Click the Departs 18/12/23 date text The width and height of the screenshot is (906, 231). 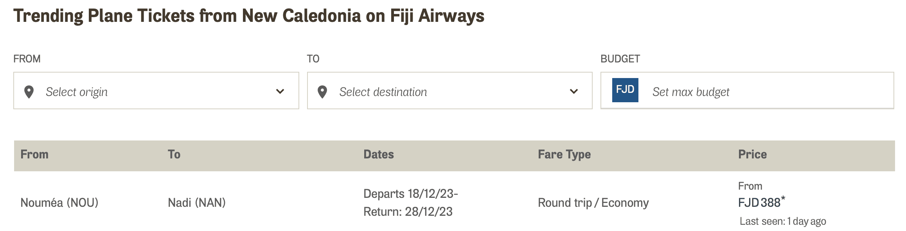411,194
